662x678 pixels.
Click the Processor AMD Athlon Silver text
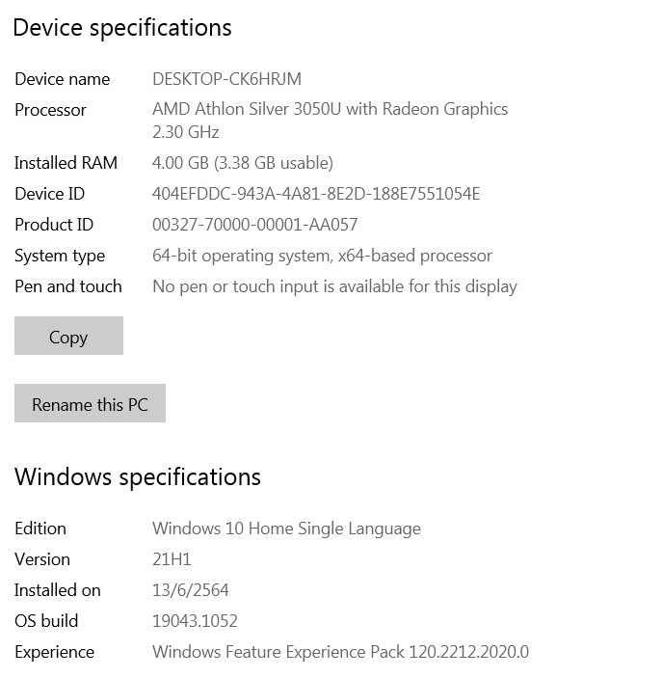(x=331, y=109)
